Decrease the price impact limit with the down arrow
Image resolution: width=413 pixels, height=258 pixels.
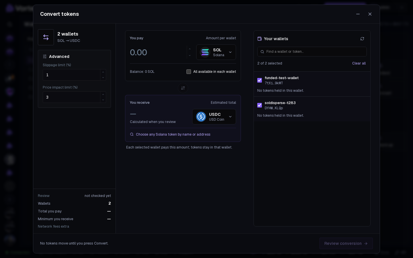[x=103, y=100]
